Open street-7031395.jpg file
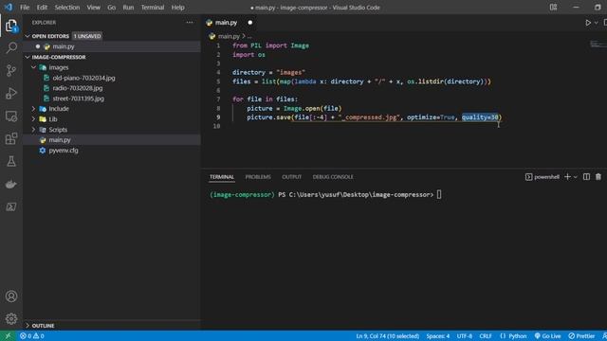This screenshot has height=341, width=607. (78, 99)
